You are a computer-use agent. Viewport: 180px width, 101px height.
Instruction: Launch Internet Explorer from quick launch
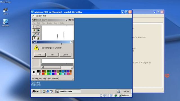(48, 91)
